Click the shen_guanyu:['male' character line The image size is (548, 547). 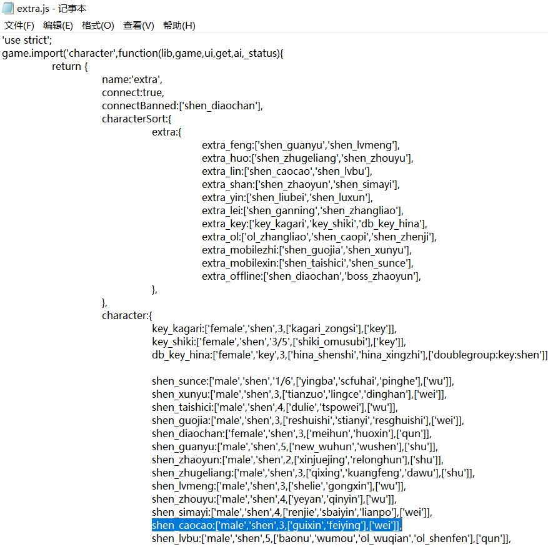[x=295, y=446]
